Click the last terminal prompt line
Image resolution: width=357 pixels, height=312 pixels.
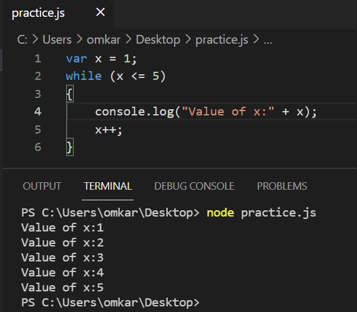pos(110,303)
